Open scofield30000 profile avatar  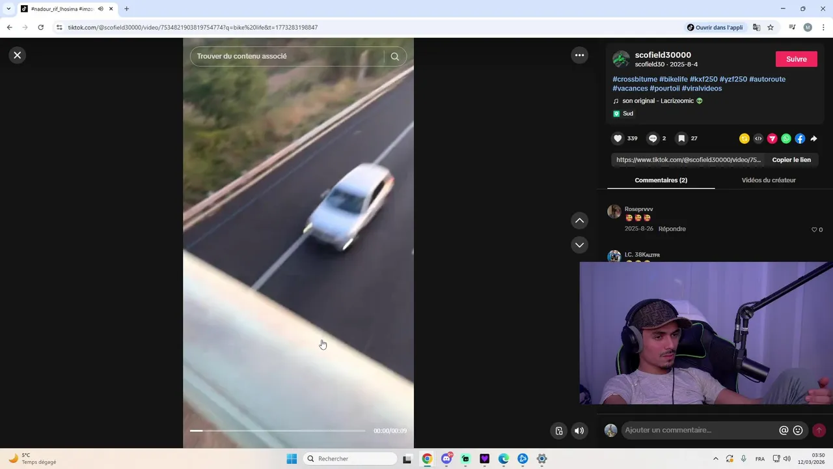(x=621, y=59)
